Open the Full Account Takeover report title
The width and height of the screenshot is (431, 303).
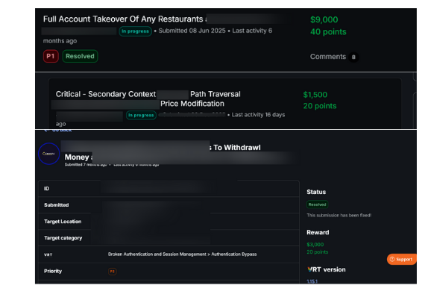click(x=125, y=19)
